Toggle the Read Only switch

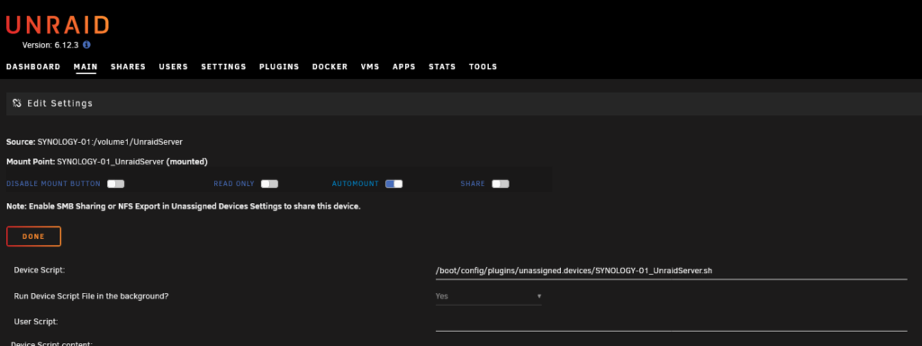coord(269,183)
